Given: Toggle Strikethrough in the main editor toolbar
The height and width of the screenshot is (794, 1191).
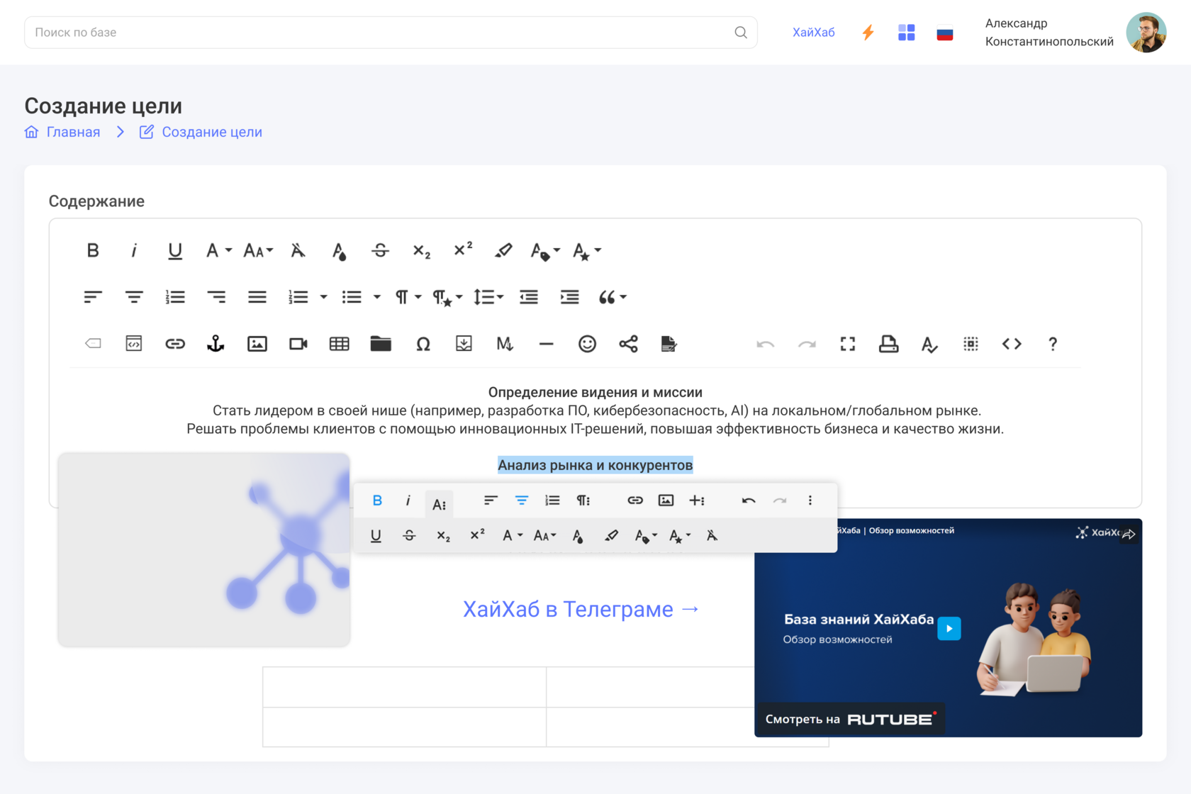Looking at the screenshot, I should coord(381,250).
